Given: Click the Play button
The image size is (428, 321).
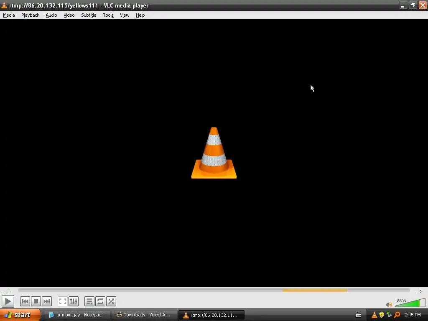Looking at the screenshot, I should (x=8, y=301).
